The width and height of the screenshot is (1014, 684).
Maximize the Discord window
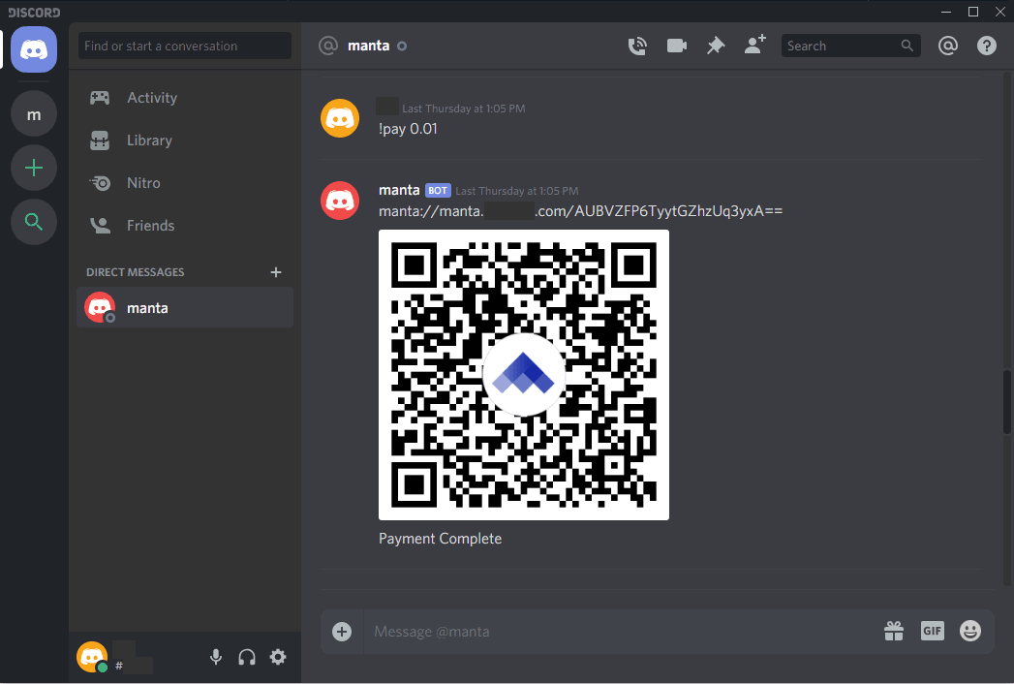click(x=973, y=12)
